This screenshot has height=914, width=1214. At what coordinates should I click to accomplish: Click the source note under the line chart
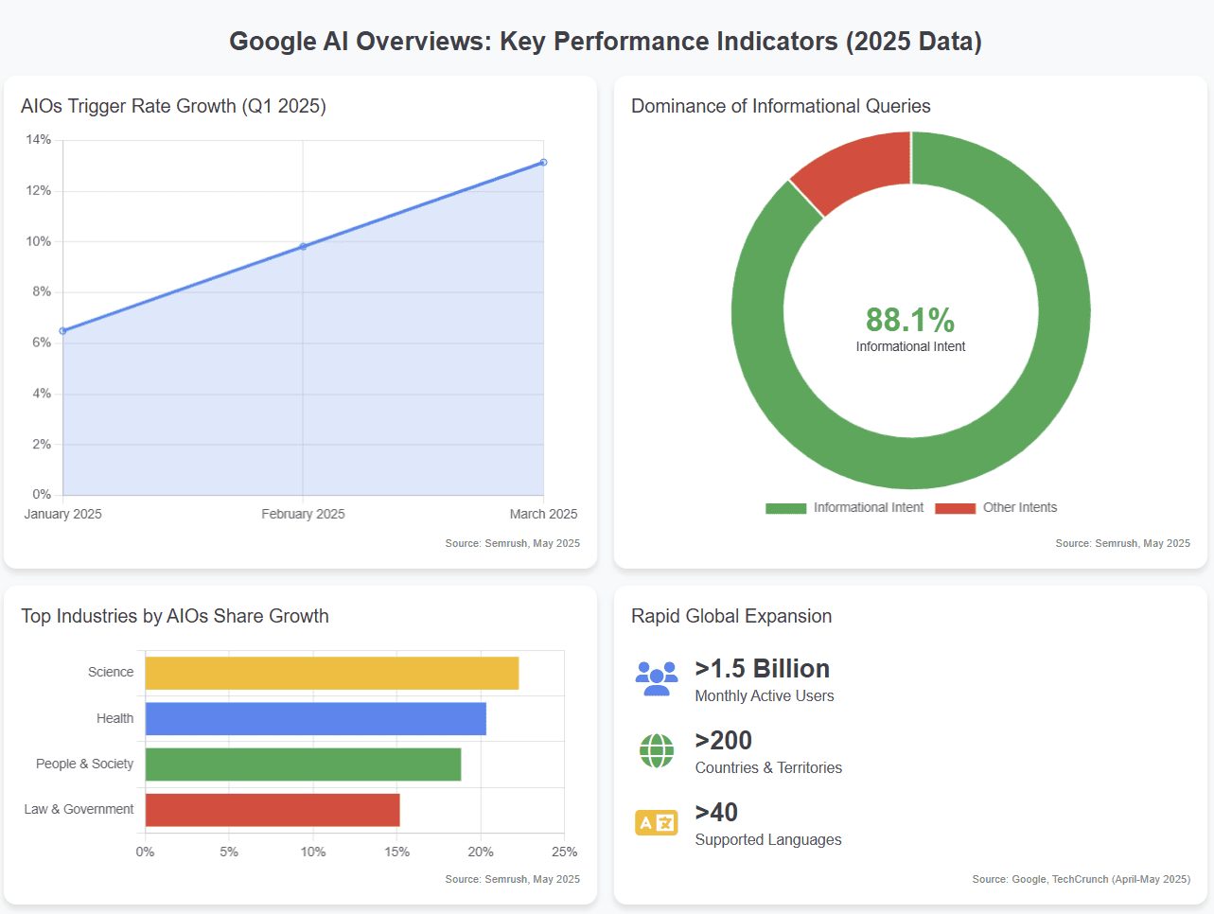pyautogui.click(x=513, y=544)
